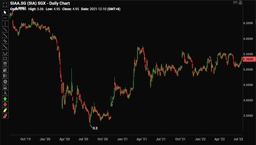Viewport: 256px width, 145px height.
Task: Select the pointer cursor tool
Action: [5, 12]
